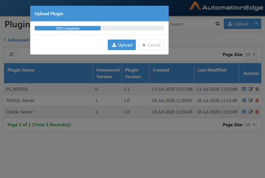Click the 51% Completed progress bar
The height and width of the screenshot is (178, 265).
pyautogui.click(x=99, y=28)
